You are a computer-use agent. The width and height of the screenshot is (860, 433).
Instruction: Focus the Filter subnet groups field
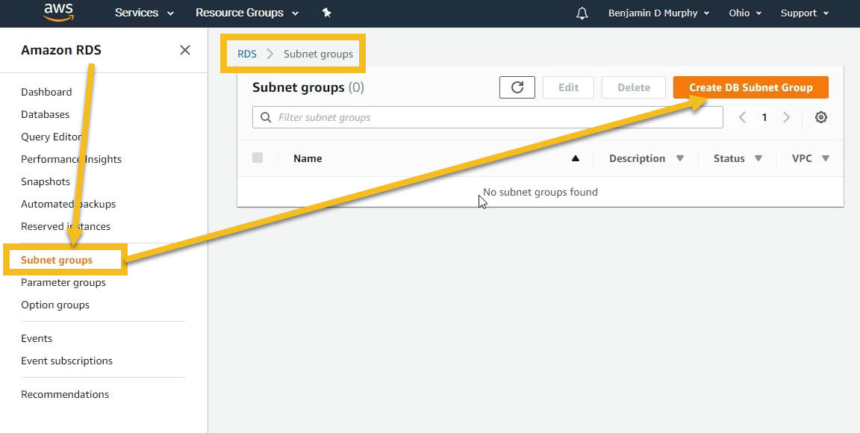(487, 117)
